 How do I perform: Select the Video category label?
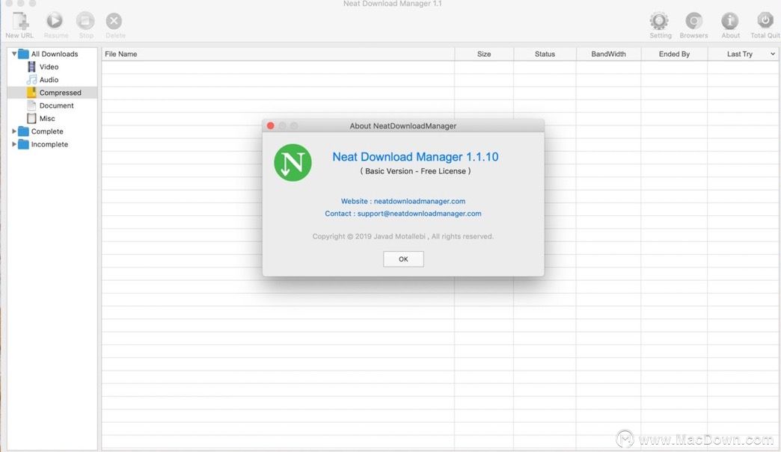click(x=49, y=66)
